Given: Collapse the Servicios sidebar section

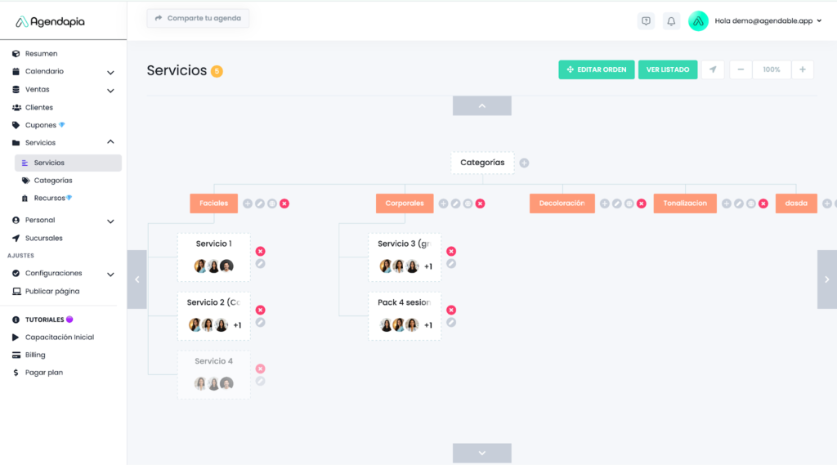Looking at the screenshot, I should point(110,142).
